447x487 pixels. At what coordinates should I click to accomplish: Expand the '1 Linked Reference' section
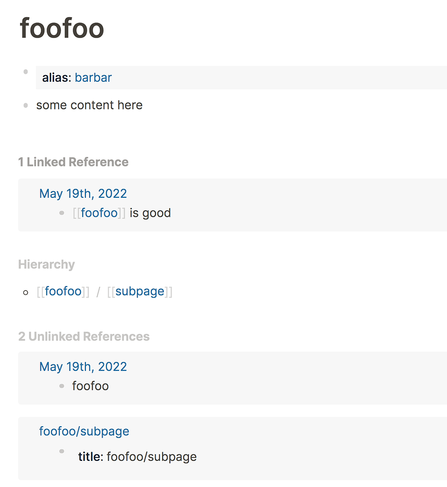tap(73, 162)
